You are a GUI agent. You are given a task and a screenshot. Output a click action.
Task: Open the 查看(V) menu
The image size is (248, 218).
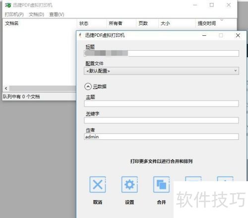pyautogui.click(x=57, y=14)
